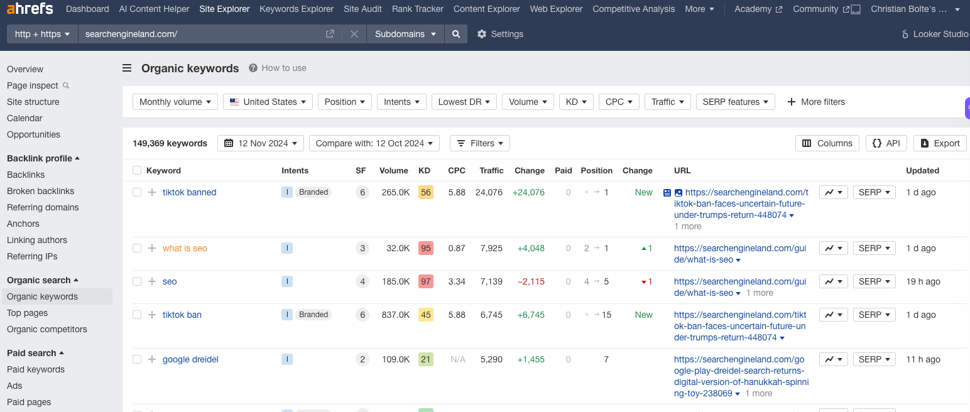Open More menu in top navigation
This screenshot has width=970, height=412.
point(699,9)
